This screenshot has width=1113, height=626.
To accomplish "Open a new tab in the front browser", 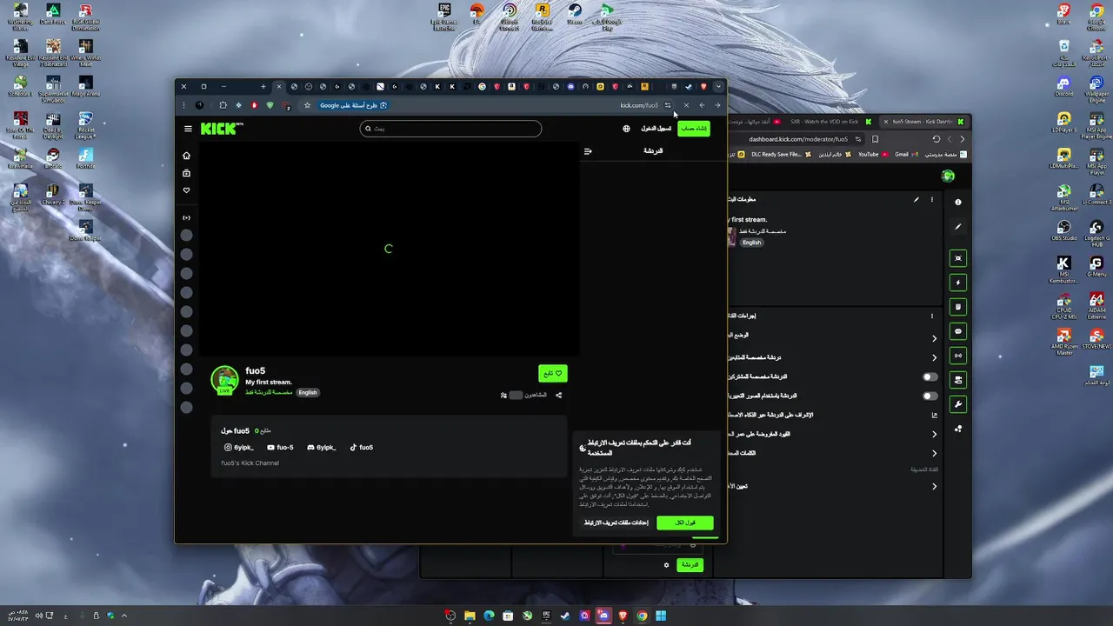I will point(263,87).
